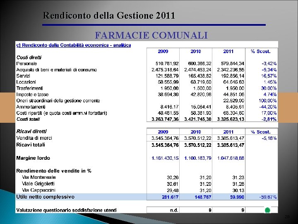
Task: Click the 100,00% variance cell
Action: point(268,100)
